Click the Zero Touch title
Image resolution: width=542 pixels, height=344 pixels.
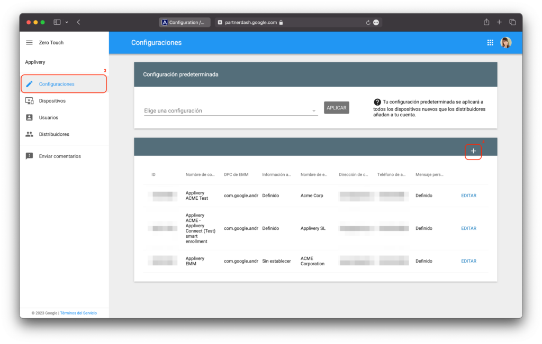[x=51, y=42]
